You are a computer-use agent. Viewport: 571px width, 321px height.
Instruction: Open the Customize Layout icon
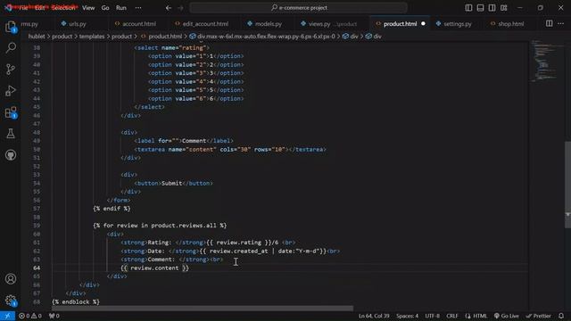click(x=504, y=8)
